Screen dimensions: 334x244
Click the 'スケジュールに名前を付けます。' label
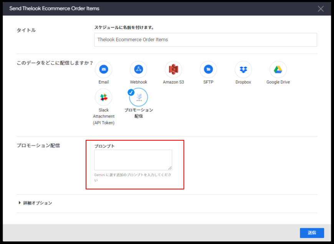[x=124, y=28]
